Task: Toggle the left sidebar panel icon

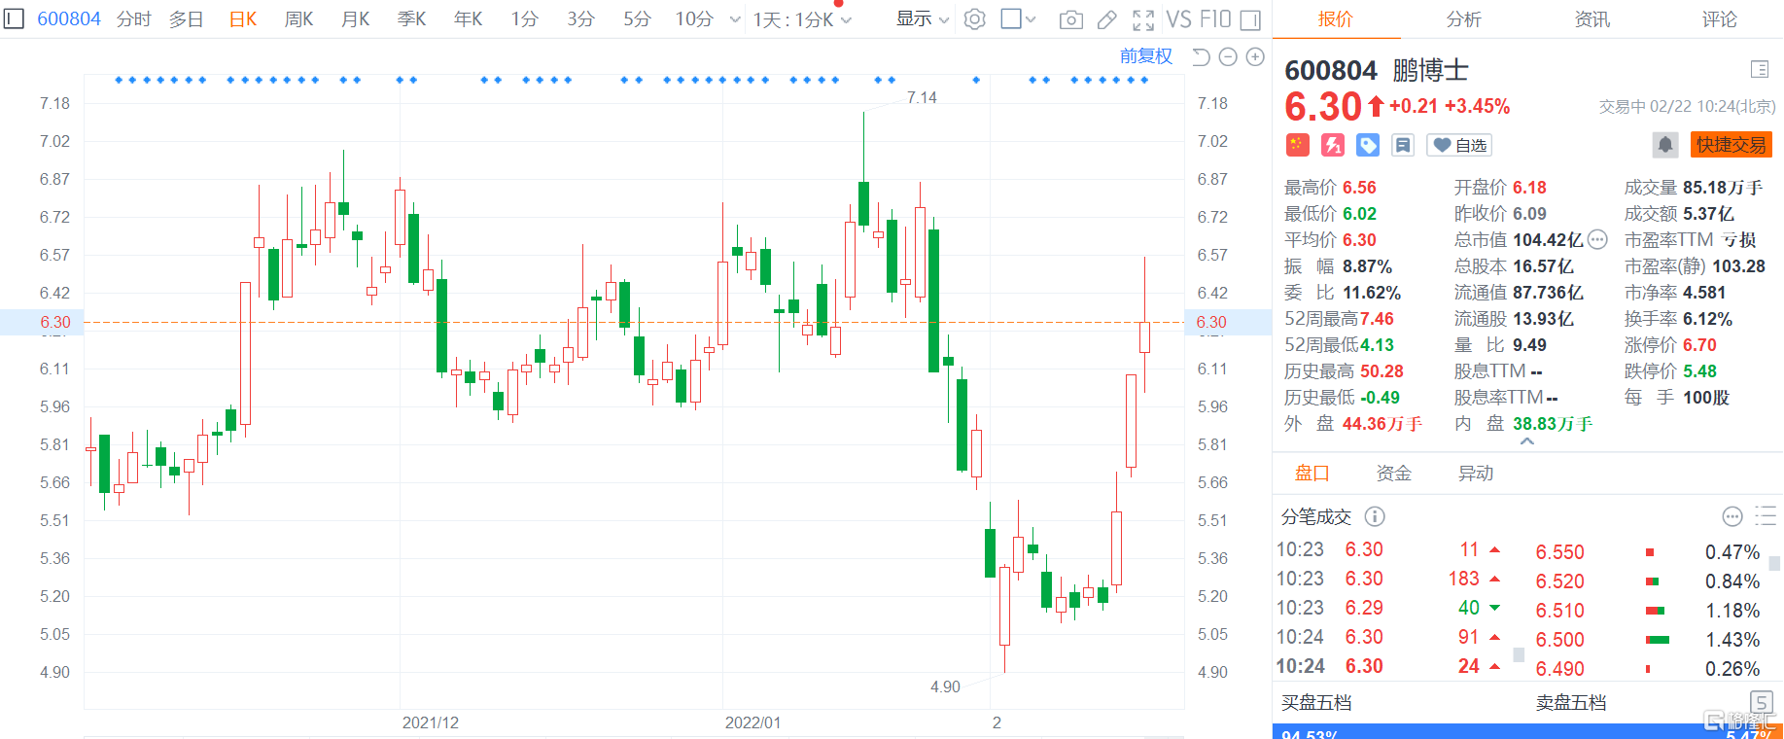Action: coord(14,18)
